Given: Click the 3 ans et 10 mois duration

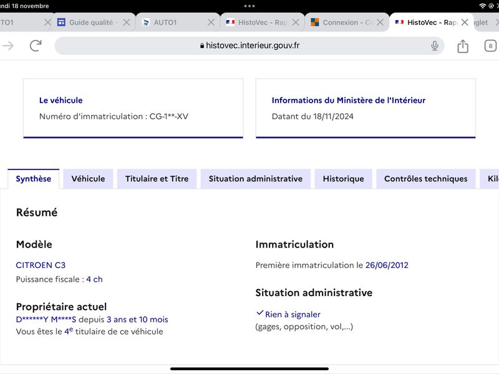Looking at the screenshot, I should click(137, 319).
